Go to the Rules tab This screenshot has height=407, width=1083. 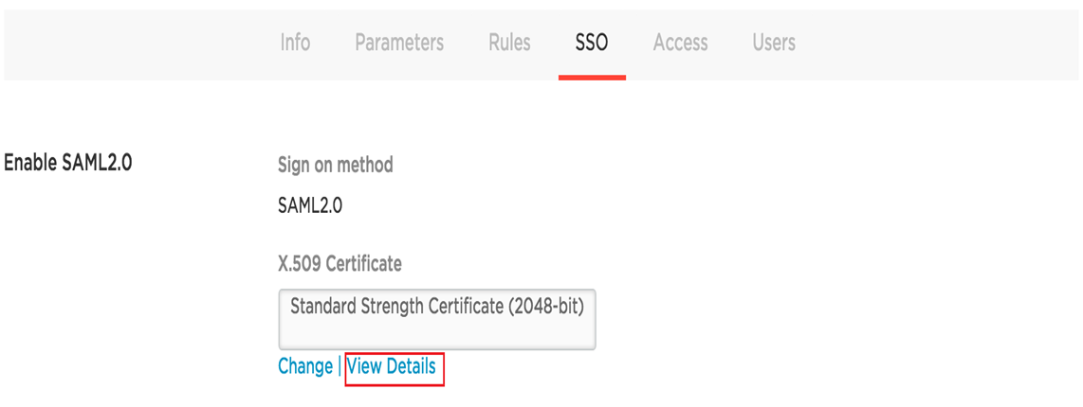(509, 43)
